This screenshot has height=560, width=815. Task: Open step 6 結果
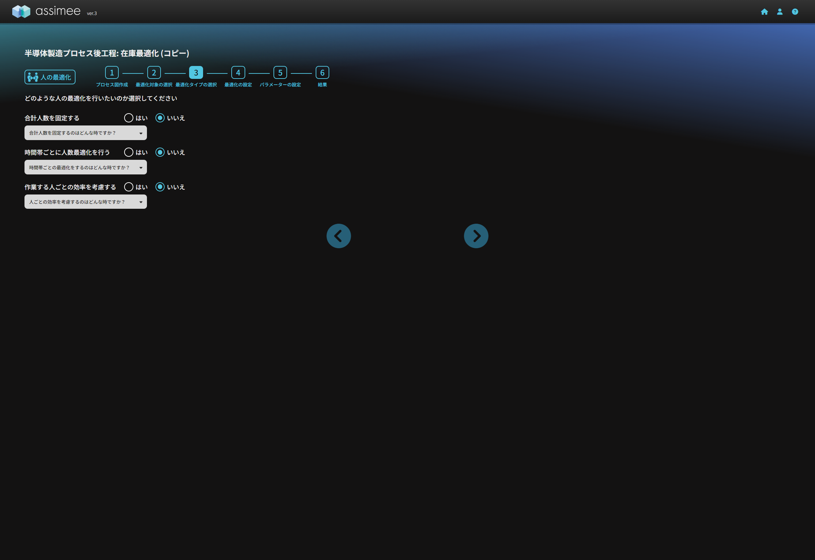[x=322, y=73]
